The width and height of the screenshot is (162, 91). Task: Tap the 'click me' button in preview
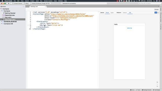[129, 28]
